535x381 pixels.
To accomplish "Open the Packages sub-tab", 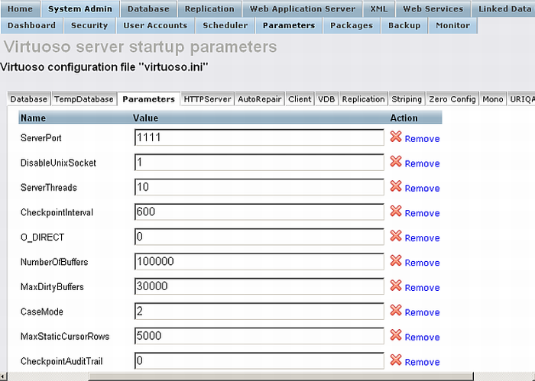I will 352,25.
